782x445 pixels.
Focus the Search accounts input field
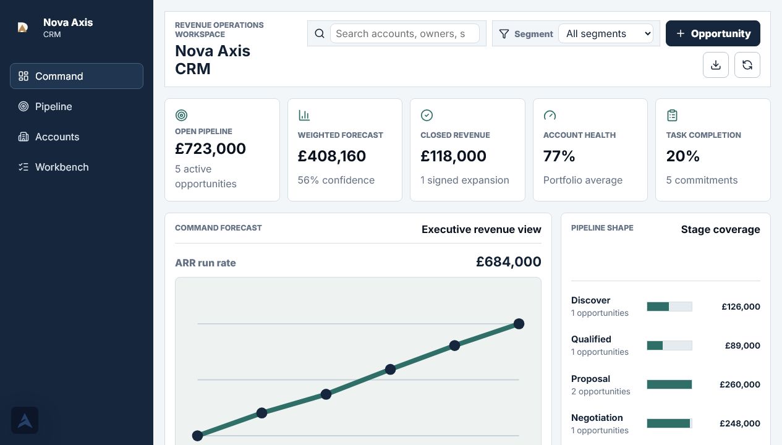coord(405,33)
